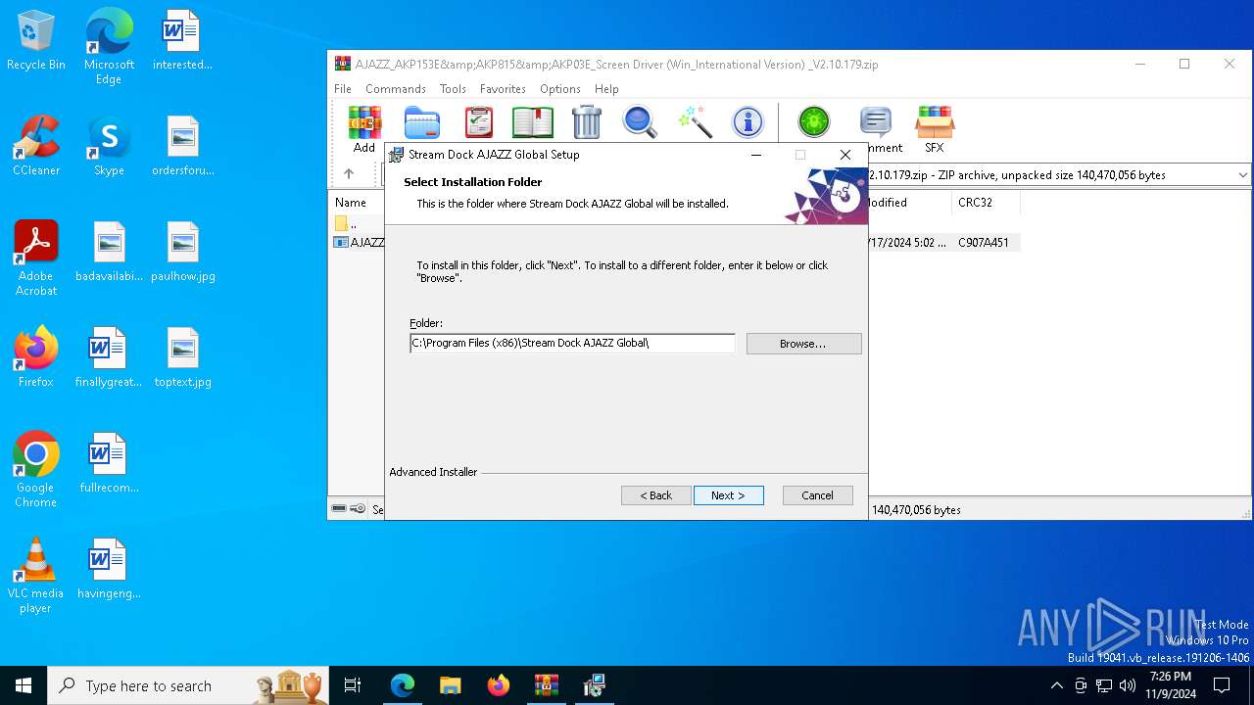Open Microsoft Edge desktop shortcut
Viewport: 1254px width, 705px height.
click(109, 46)
